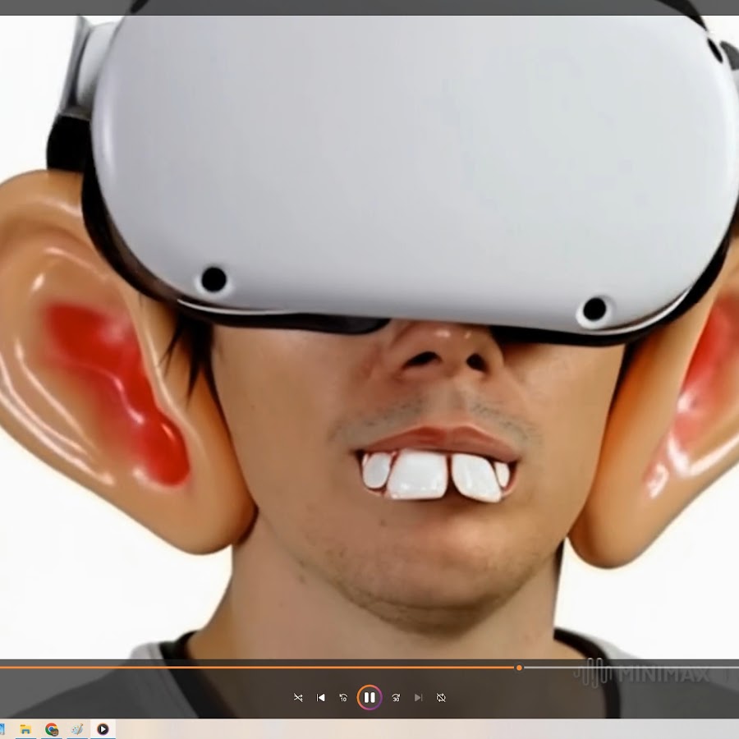739x739 pixels.
Task: Pause the video playback
Action: coord(369,697)
